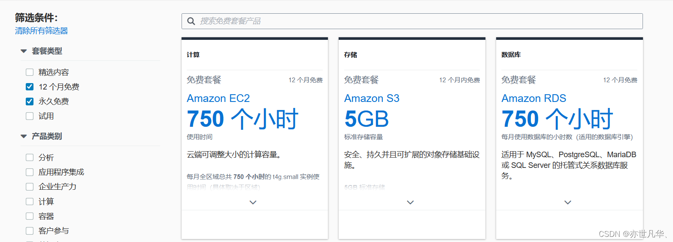Open the Amazon EC2 link

click(218, 98)
